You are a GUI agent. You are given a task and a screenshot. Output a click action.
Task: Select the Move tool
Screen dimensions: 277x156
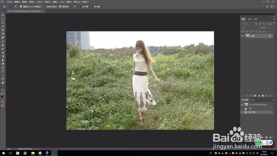click(x=3, y=15)
